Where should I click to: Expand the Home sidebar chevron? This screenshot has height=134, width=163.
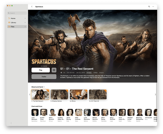coord(25,18)
